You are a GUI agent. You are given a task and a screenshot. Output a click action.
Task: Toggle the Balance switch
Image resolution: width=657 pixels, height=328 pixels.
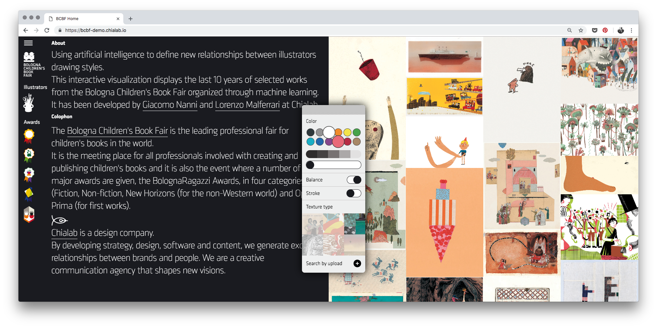tap(354, 180)
